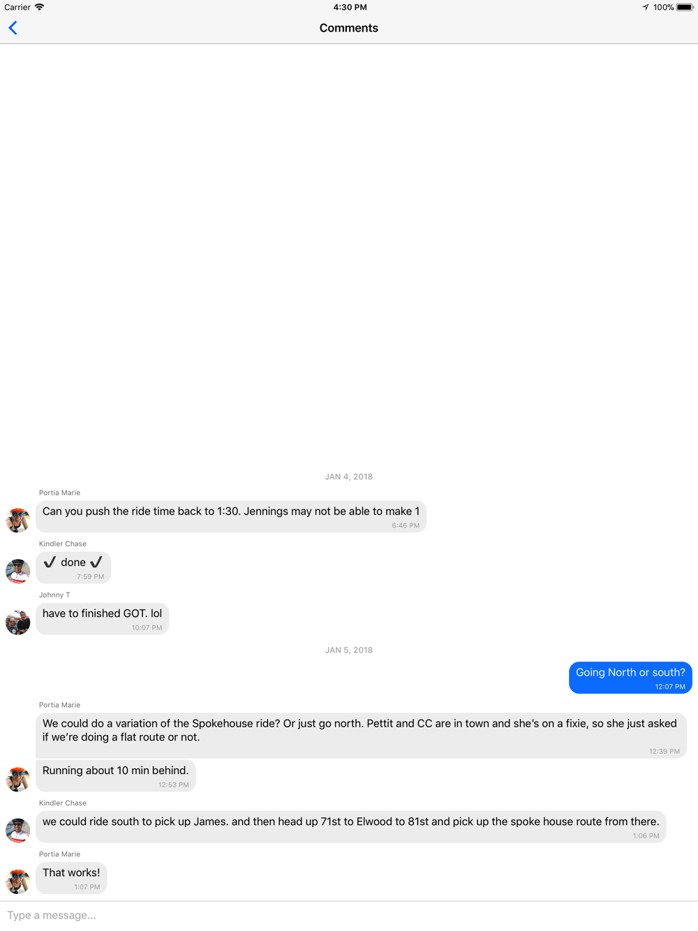The height and width of the screenshot is (931, 698).
Task: Tap the 4:30 PM clock in status bar
Action: [x=350, y=7]
